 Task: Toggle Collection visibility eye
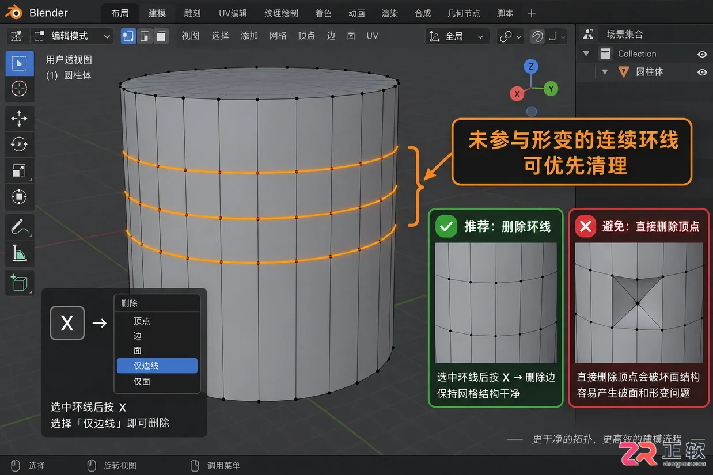[702, 54]
